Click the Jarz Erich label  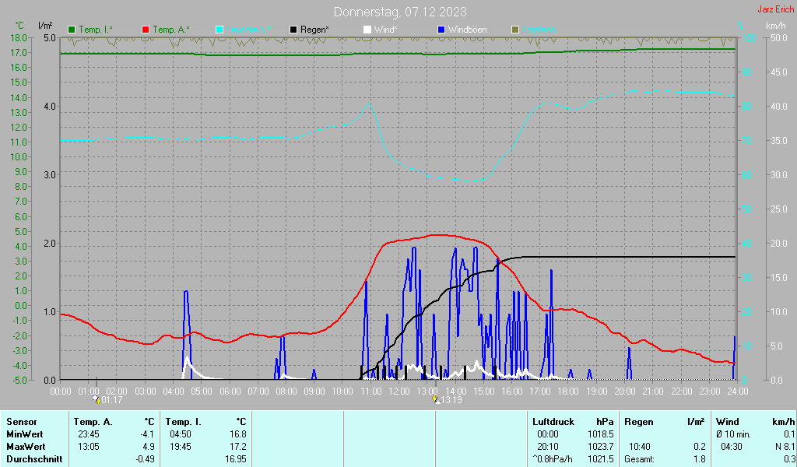point(775,10)
